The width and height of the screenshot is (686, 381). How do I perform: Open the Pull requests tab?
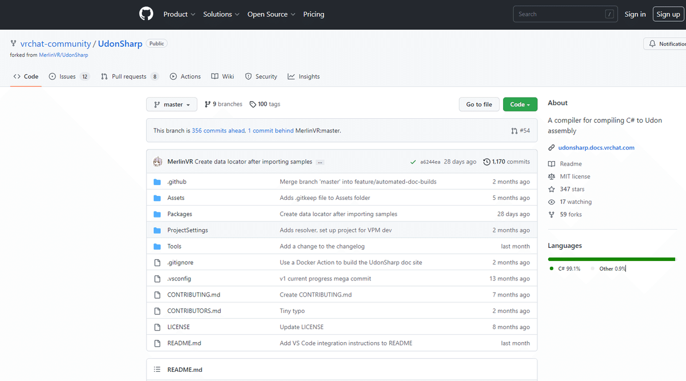click(130, 77)
